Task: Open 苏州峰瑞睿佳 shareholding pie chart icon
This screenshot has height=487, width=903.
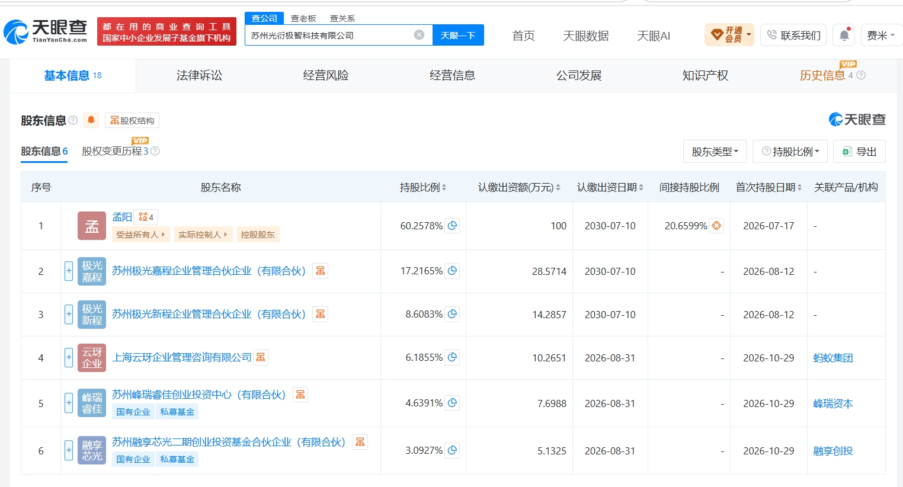Action: pos(452,403)
